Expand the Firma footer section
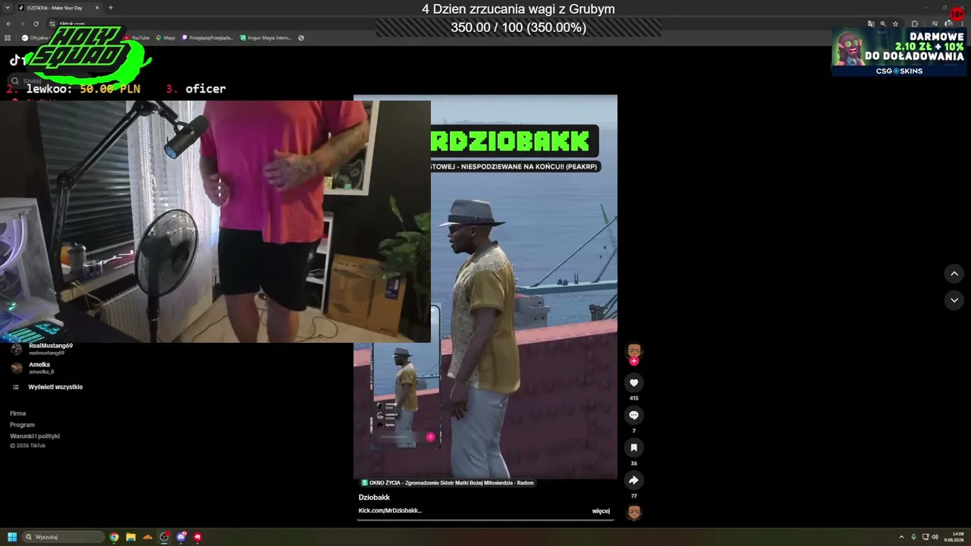Viewport: 971px width, 546px height. (18, 413)
